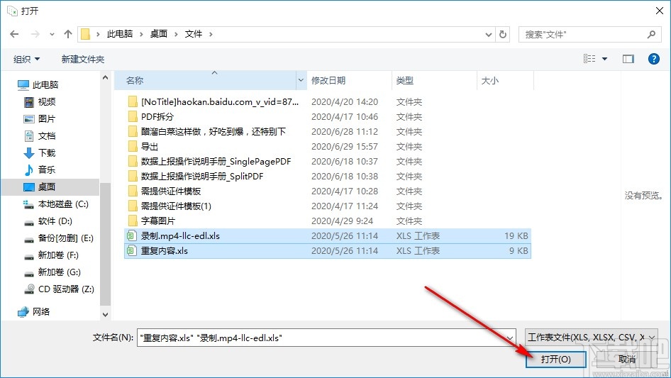The height and width of the screenshot is (378, 671).
Task: Click the search magnifier icon
Action: point(651,34)
